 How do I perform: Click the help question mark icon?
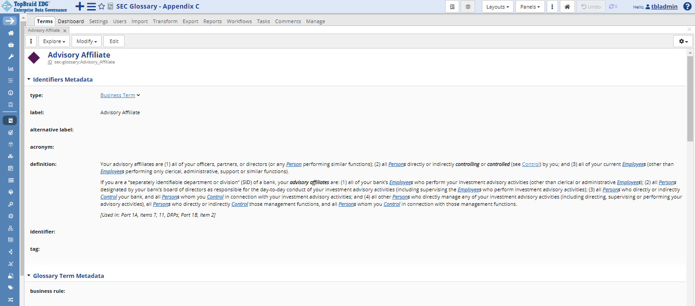coord(687,6)
